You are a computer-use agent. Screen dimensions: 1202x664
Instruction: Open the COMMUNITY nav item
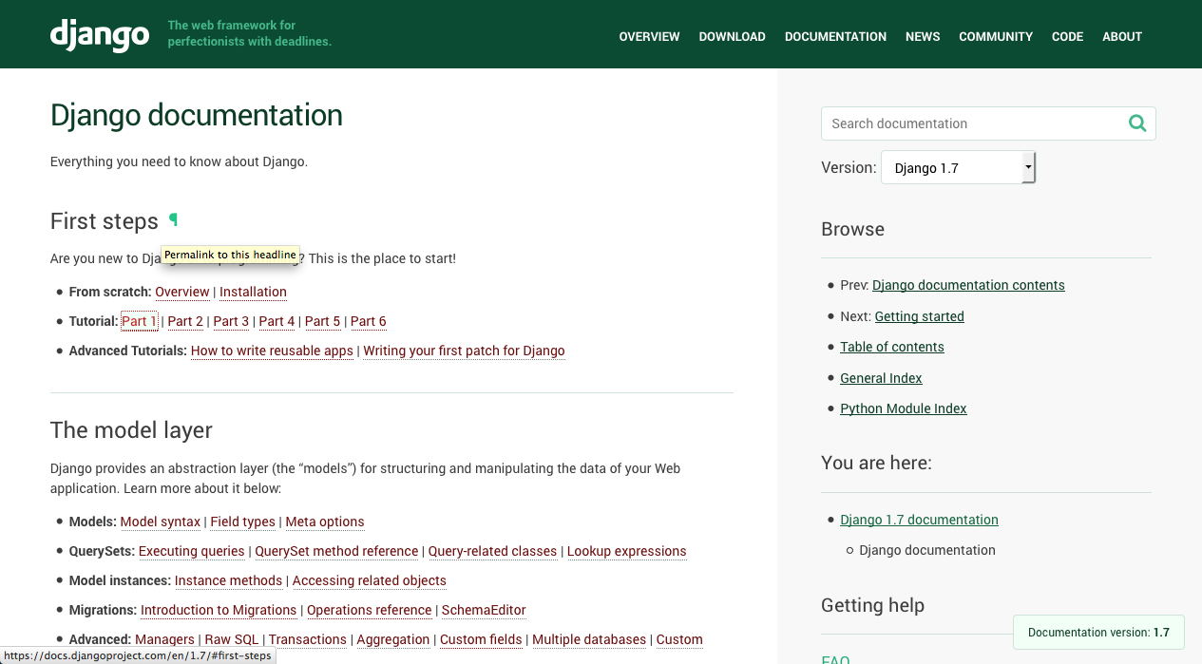(996, 37)
